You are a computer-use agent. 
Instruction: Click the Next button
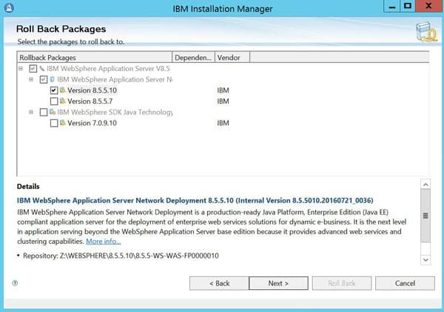click(279, 283)
